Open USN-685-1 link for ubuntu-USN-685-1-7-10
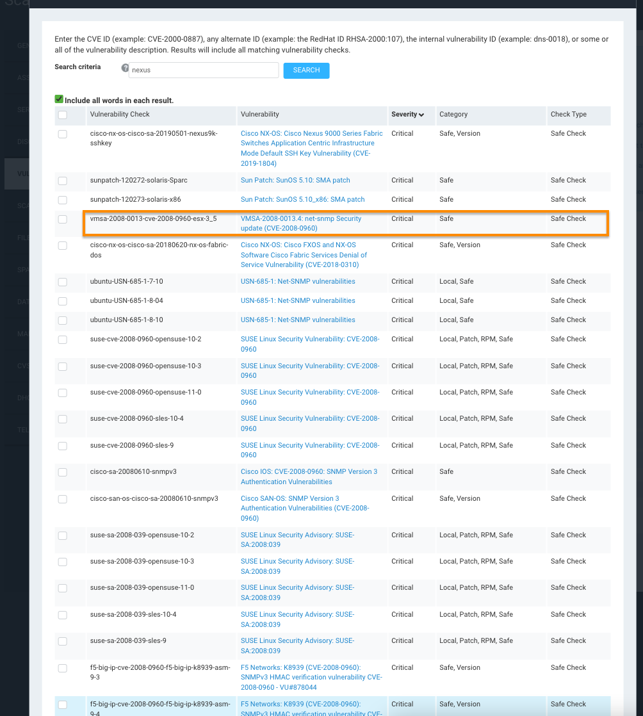The height and width of the screenshot is (716, 643). click(x=298, y=282)
